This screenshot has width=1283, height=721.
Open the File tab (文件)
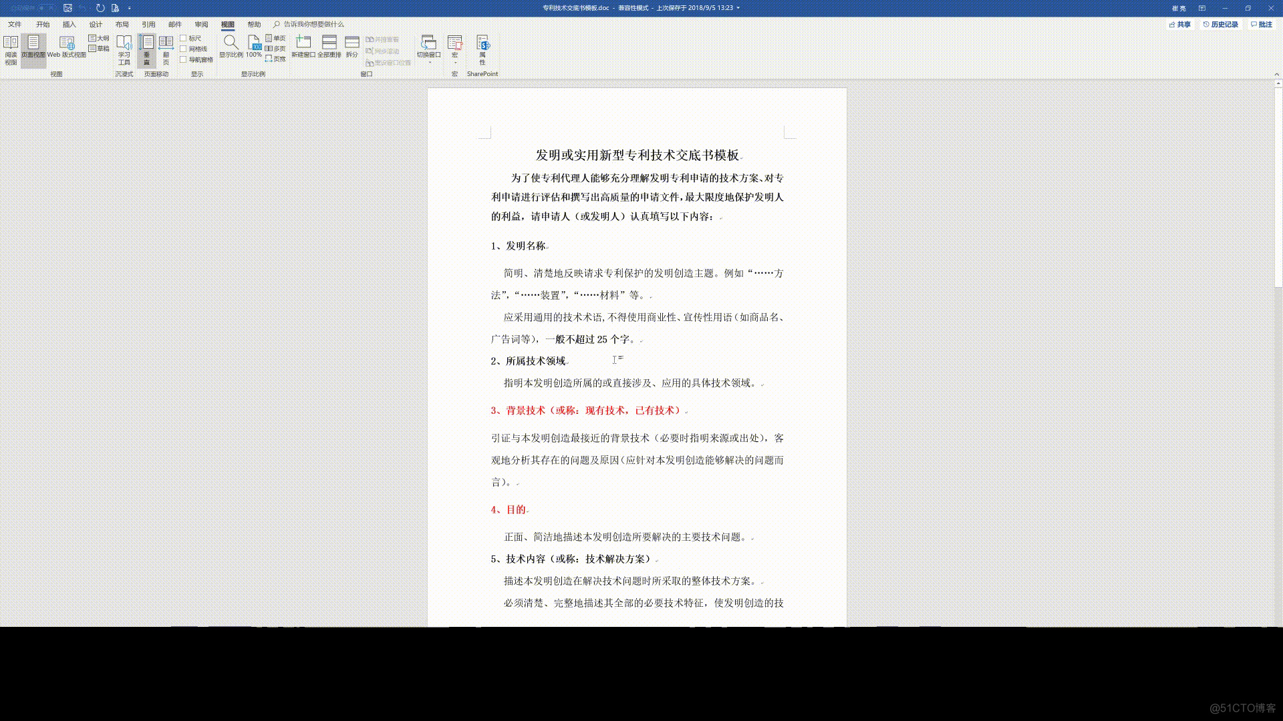point(15,24)
